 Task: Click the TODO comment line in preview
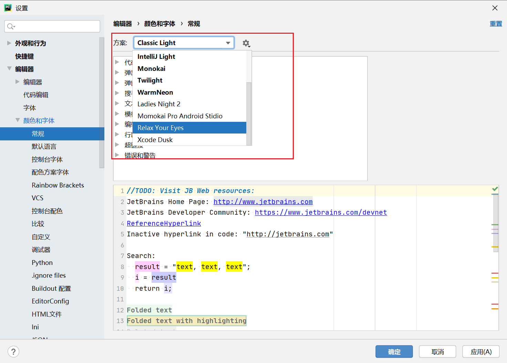190,191
